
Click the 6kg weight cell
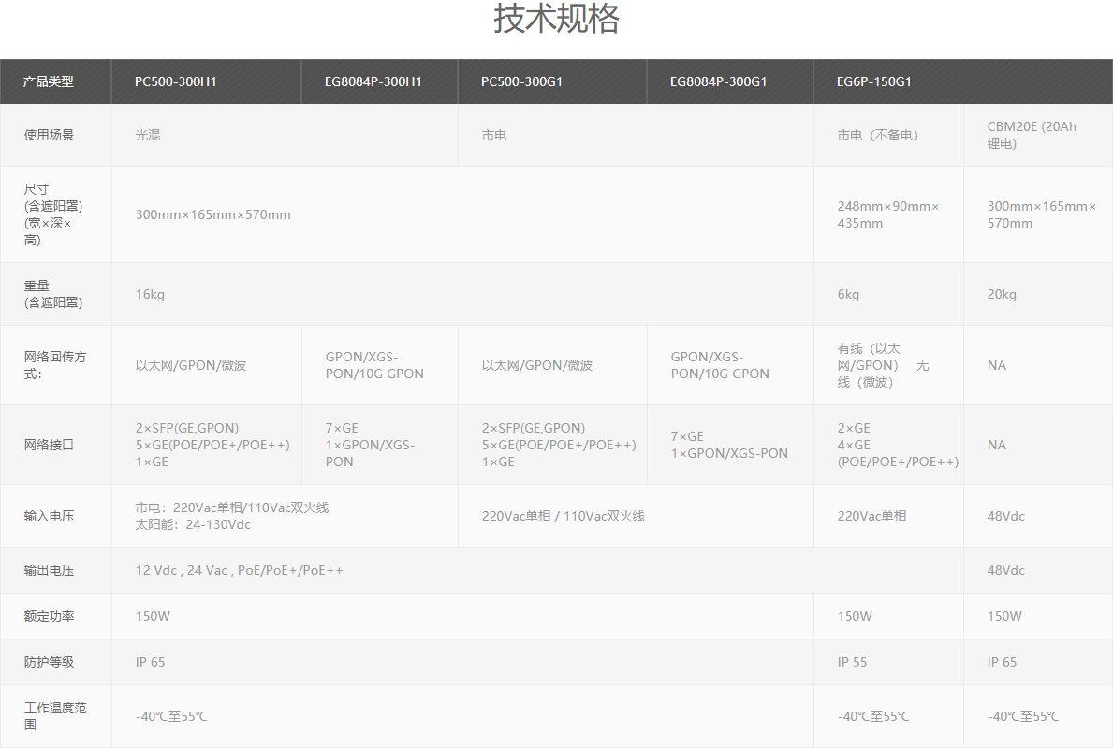click(888, 294)
